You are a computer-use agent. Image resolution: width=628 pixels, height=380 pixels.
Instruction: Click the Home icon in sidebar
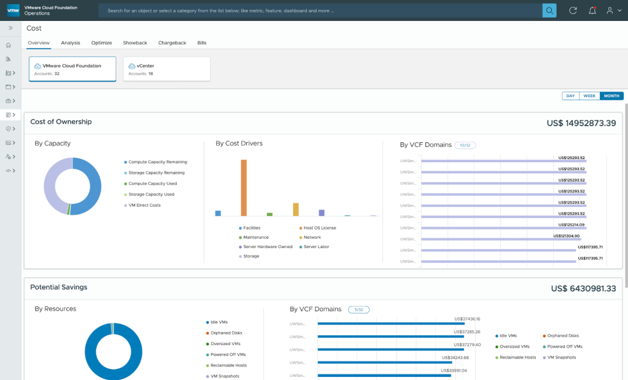pyautogui.click(x=9, y=45)
